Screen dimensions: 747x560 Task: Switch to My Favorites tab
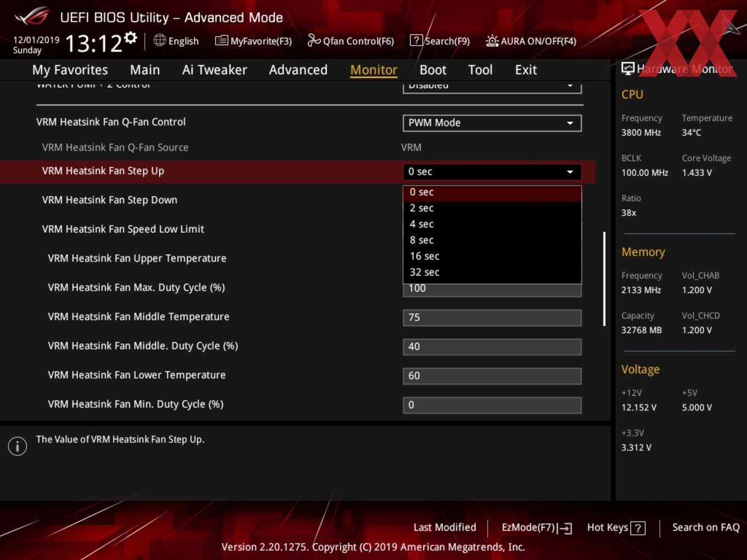[70, 70]
